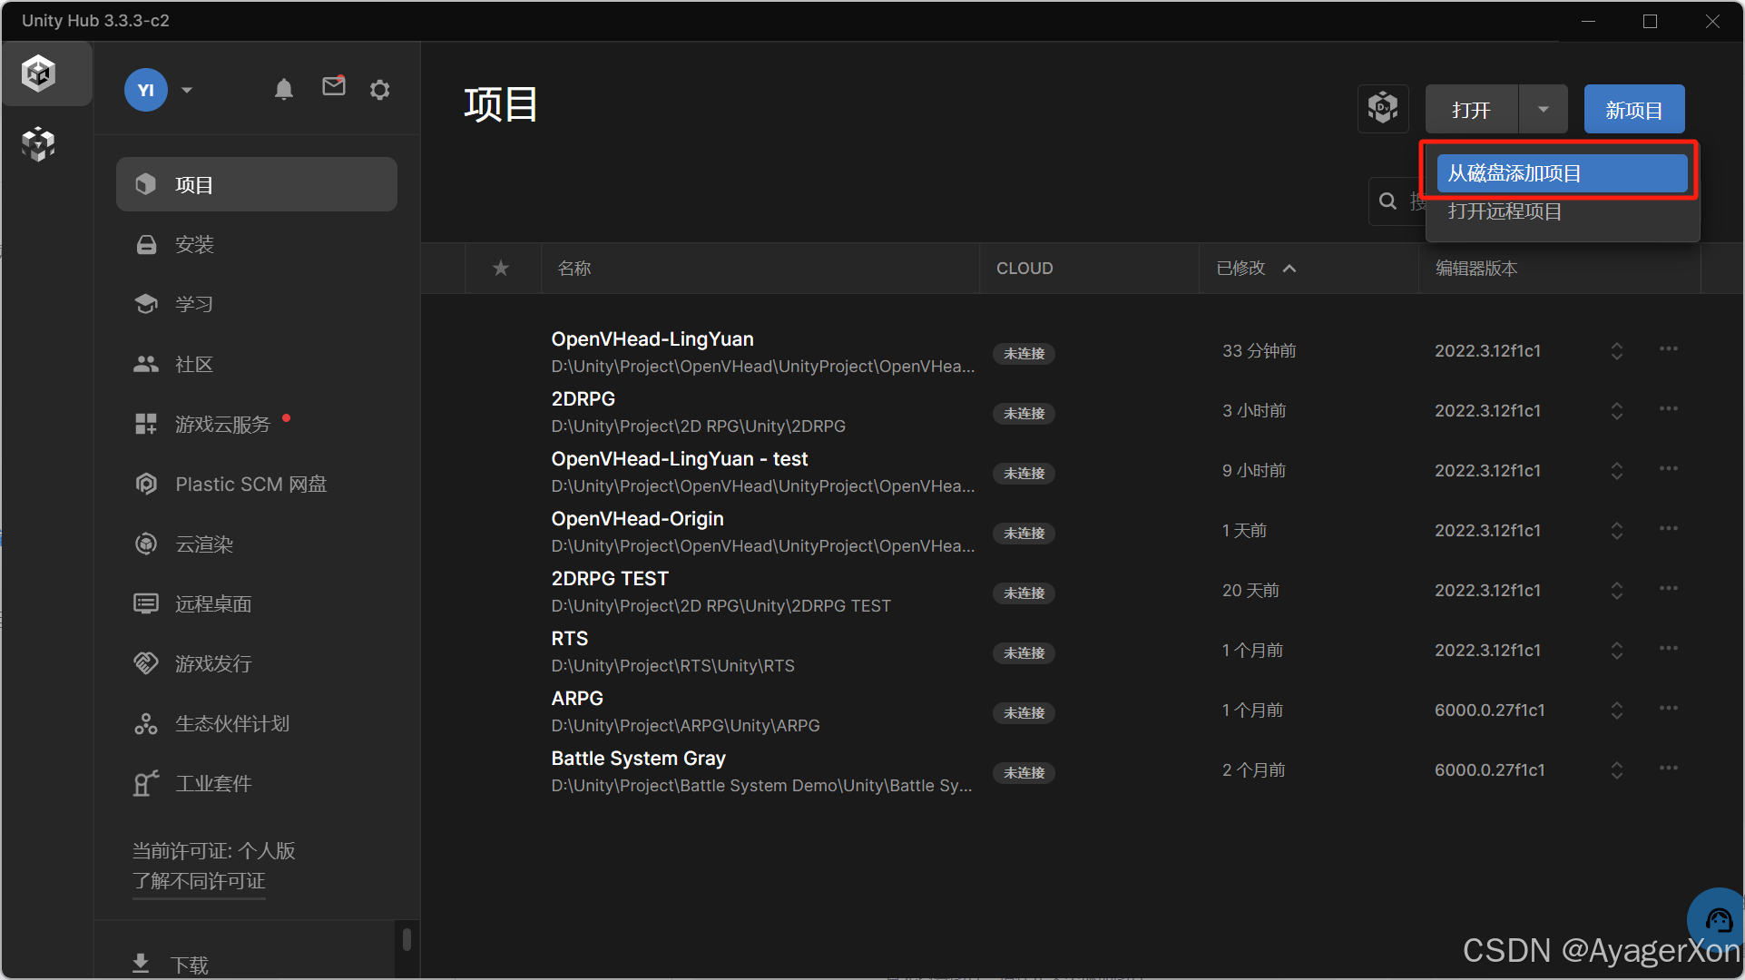Screen dimensions: 1745x980
Task: Open 游戏发行 in the sidebar
Action: 257,664
